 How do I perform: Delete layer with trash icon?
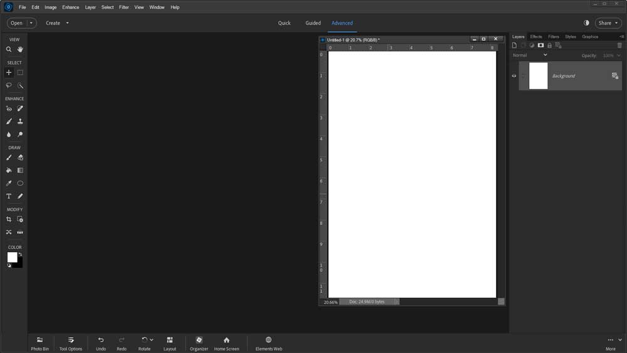[x=619, y=46]
